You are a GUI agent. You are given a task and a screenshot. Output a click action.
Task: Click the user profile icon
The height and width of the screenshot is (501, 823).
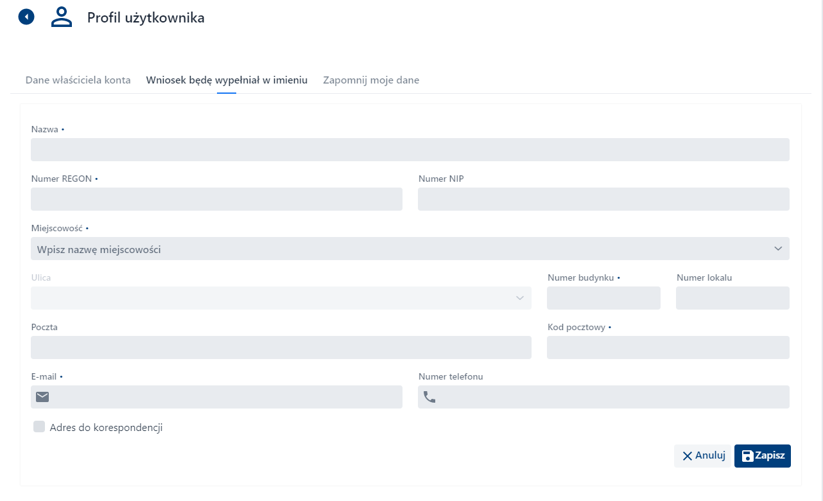coord(62,17)
